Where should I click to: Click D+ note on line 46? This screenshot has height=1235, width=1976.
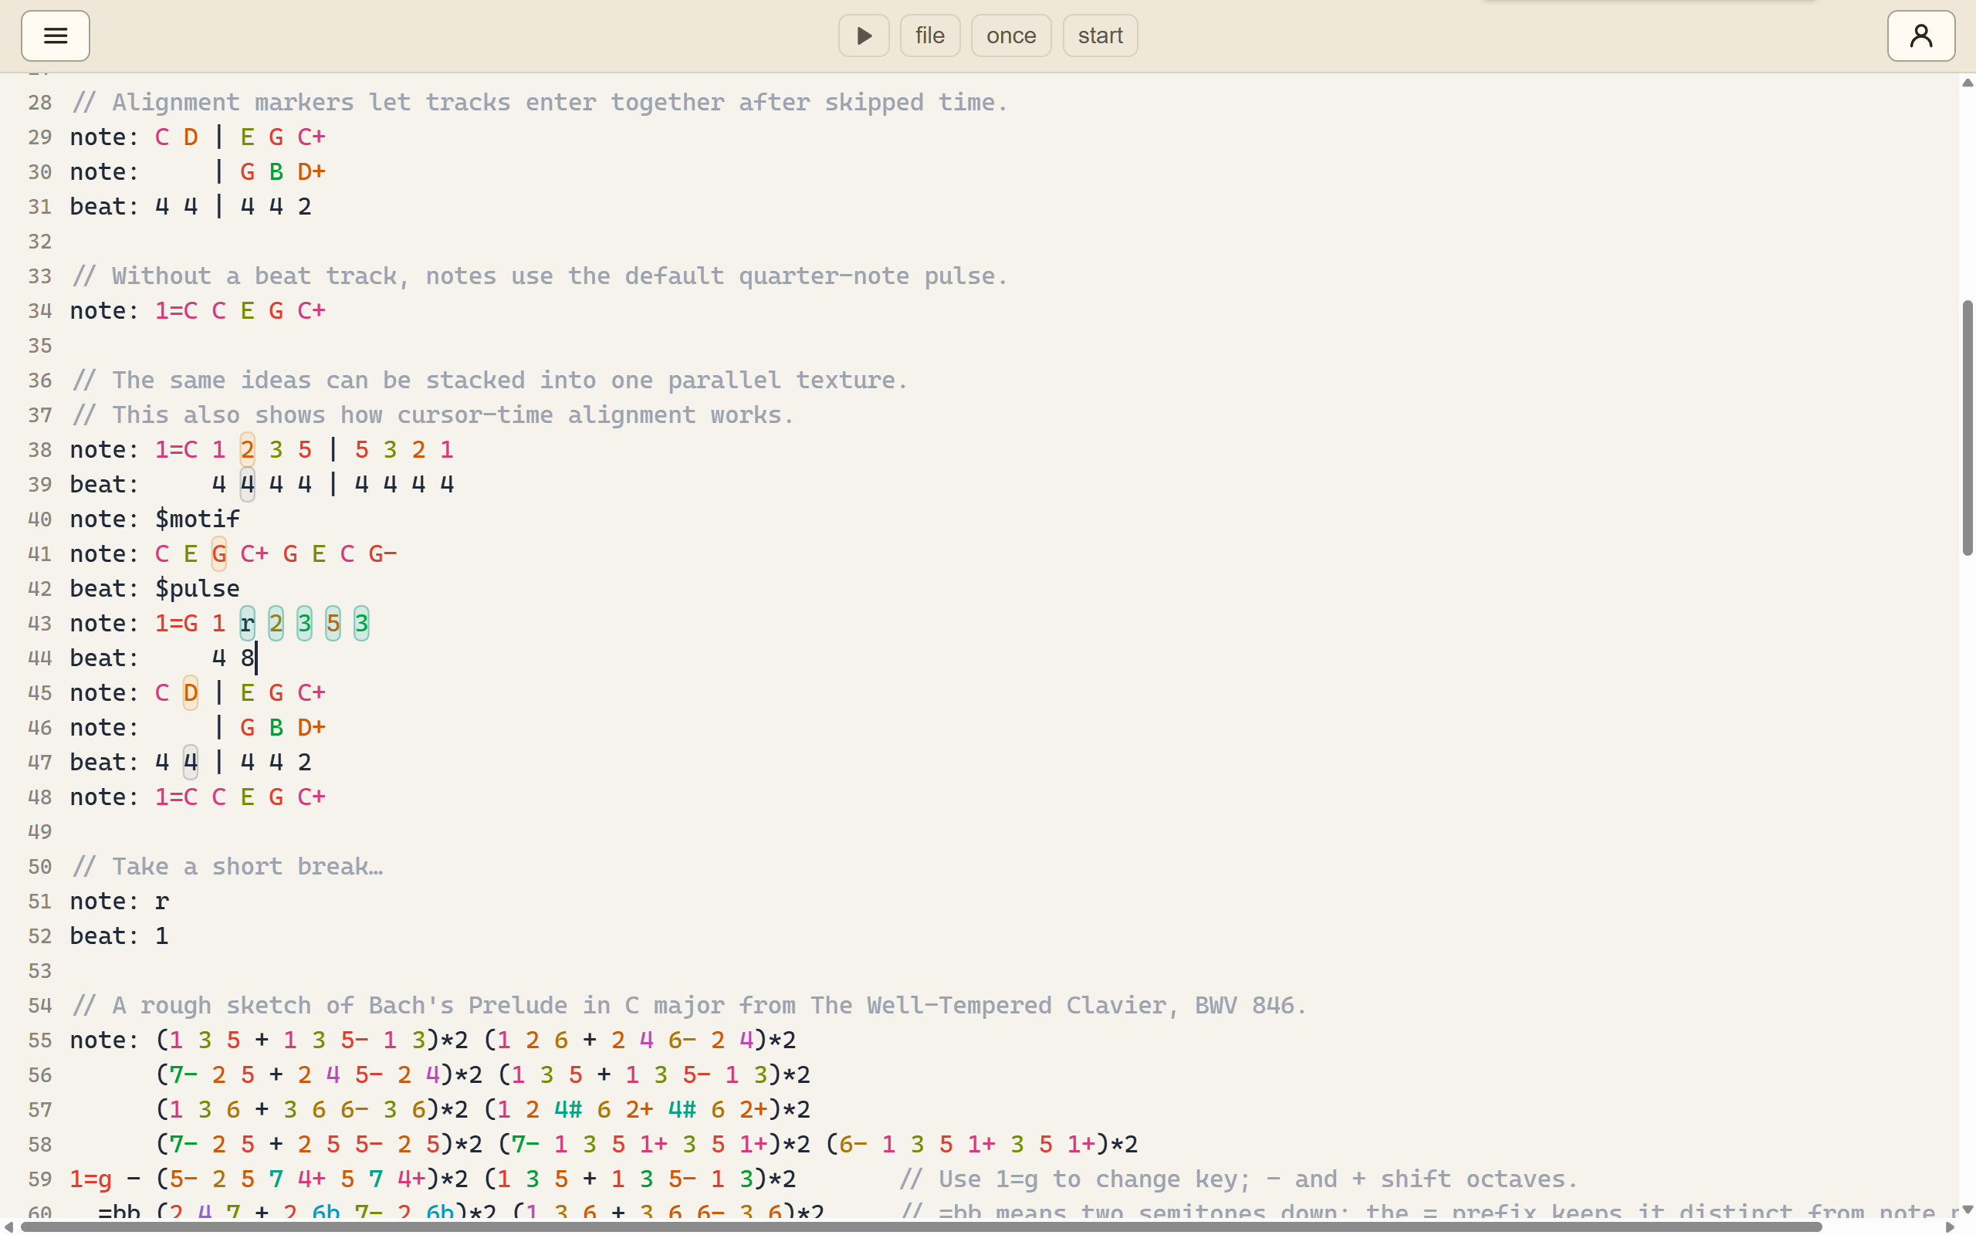pyautogui.click(x=311, y=728)
